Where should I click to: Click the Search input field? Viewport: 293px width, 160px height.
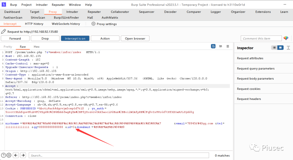point(119,155)
